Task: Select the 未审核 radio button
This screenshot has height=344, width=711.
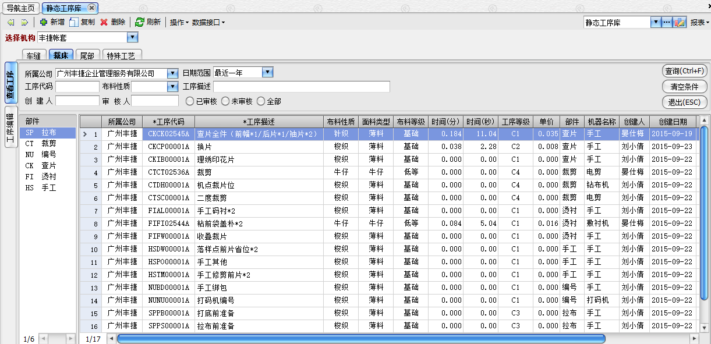Action: coord(225,101)
